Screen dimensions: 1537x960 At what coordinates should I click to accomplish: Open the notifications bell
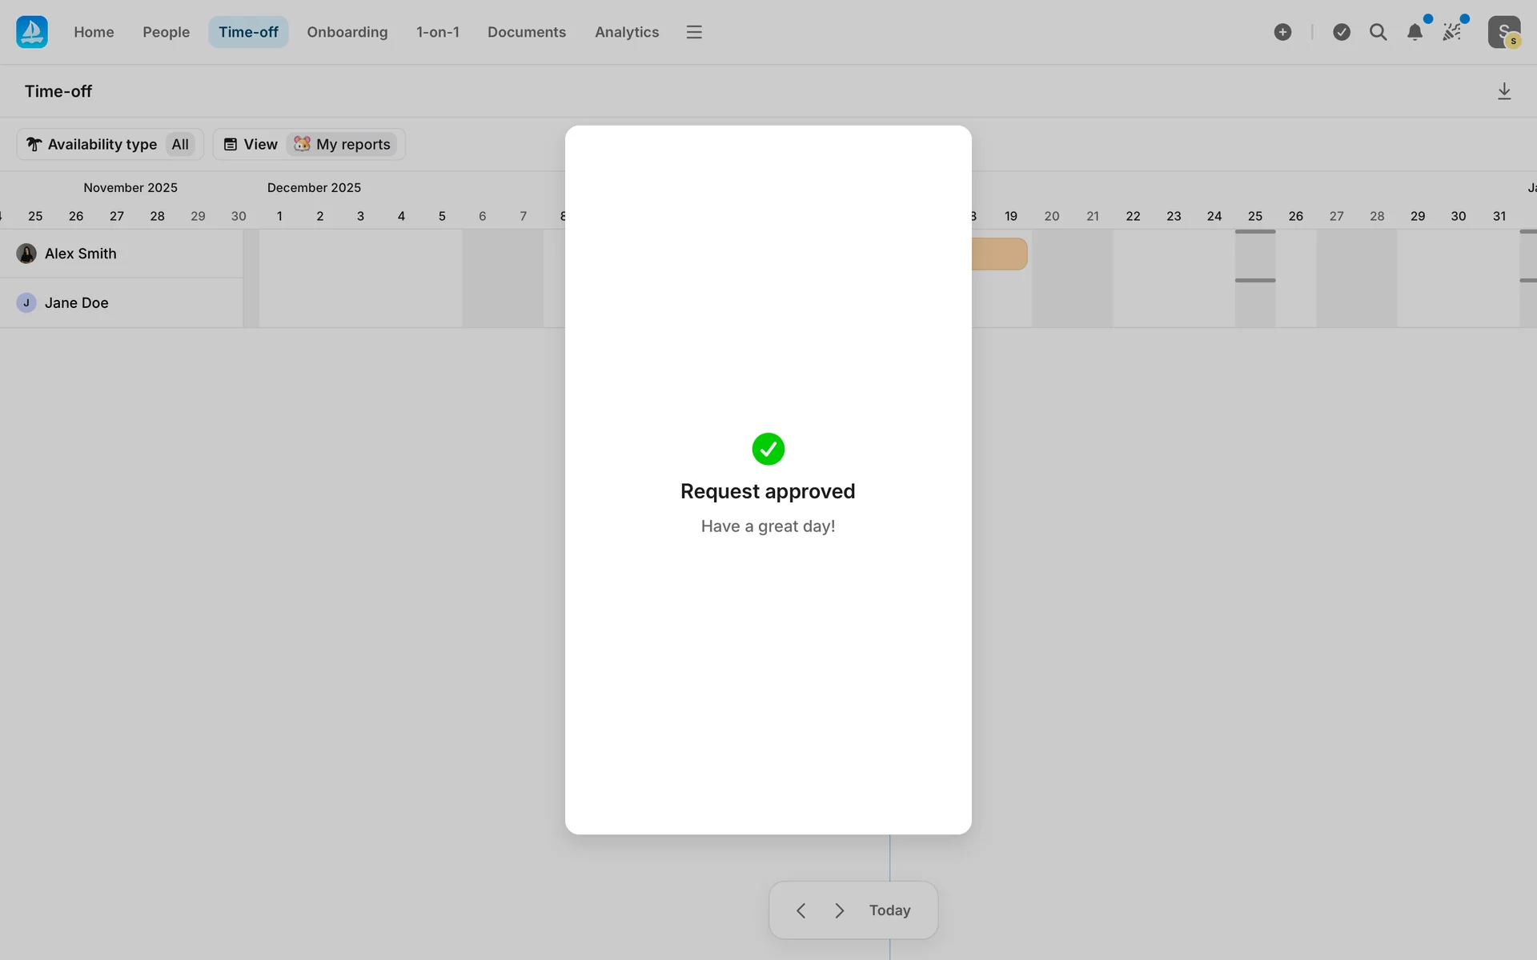point(1415,32)
